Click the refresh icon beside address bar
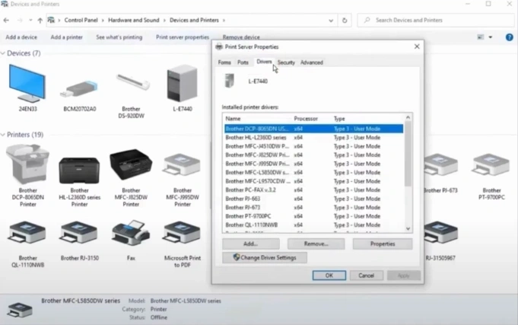The image size is (518, 325). pos(345,21)
